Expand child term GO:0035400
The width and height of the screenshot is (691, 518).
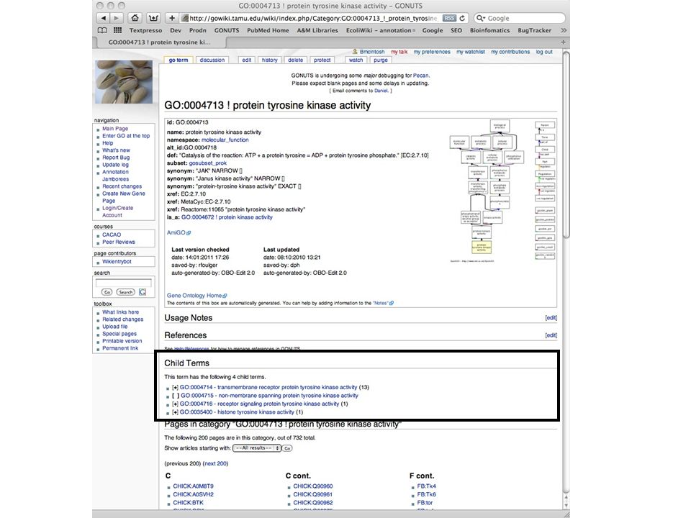tap(175, 412)
